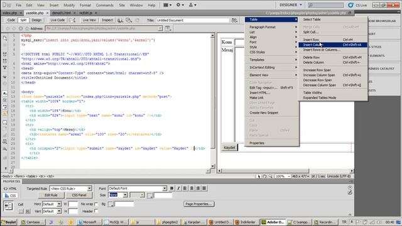Click the File management icon beside the Title field

click(234, 20)
